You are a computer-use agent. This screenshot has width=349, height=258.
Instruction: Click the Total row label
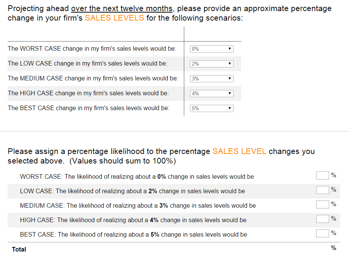19,249
